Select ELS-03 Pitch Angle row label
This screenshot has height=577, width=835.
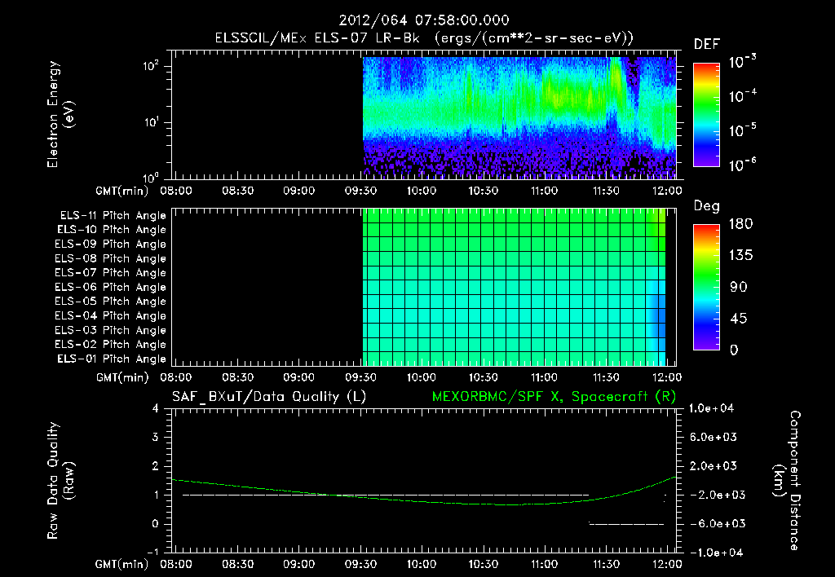coord(110,331)
